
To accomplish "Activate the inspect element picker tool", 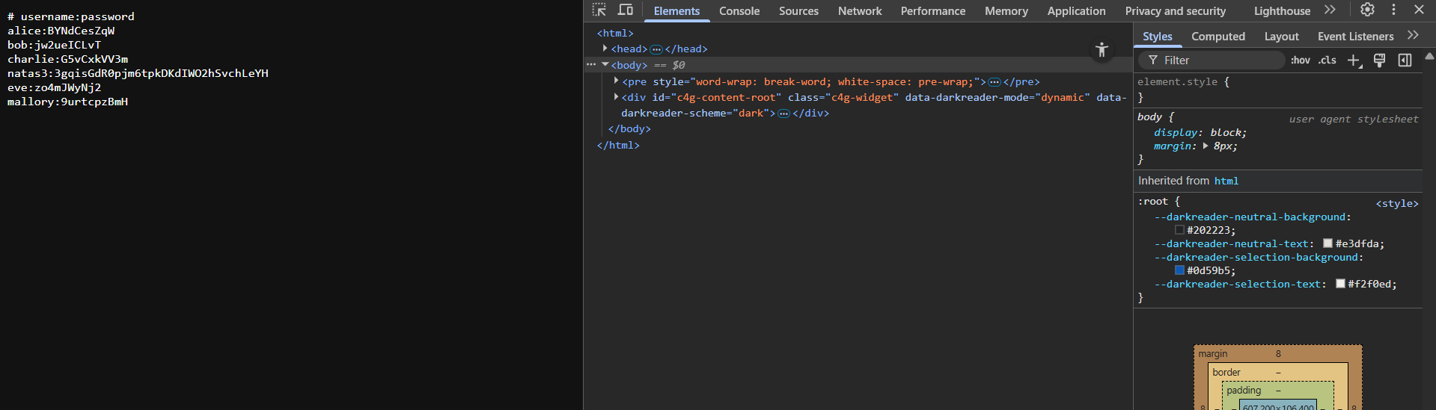I will [x=599, y=10].
